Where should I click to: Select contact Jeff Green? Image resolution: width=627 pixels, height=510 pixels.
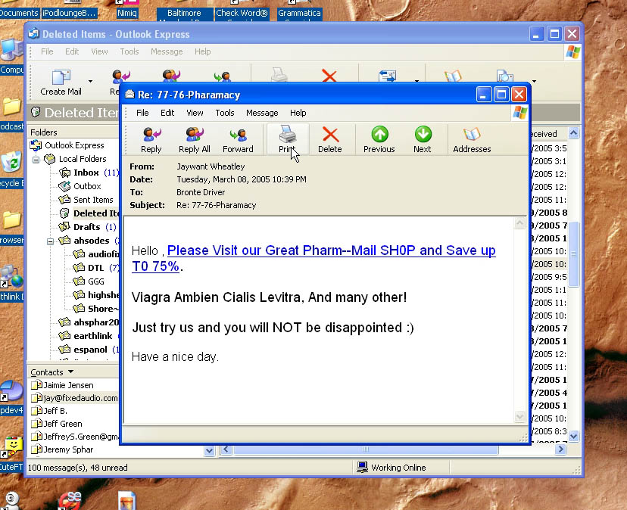(x=57, y=423)
